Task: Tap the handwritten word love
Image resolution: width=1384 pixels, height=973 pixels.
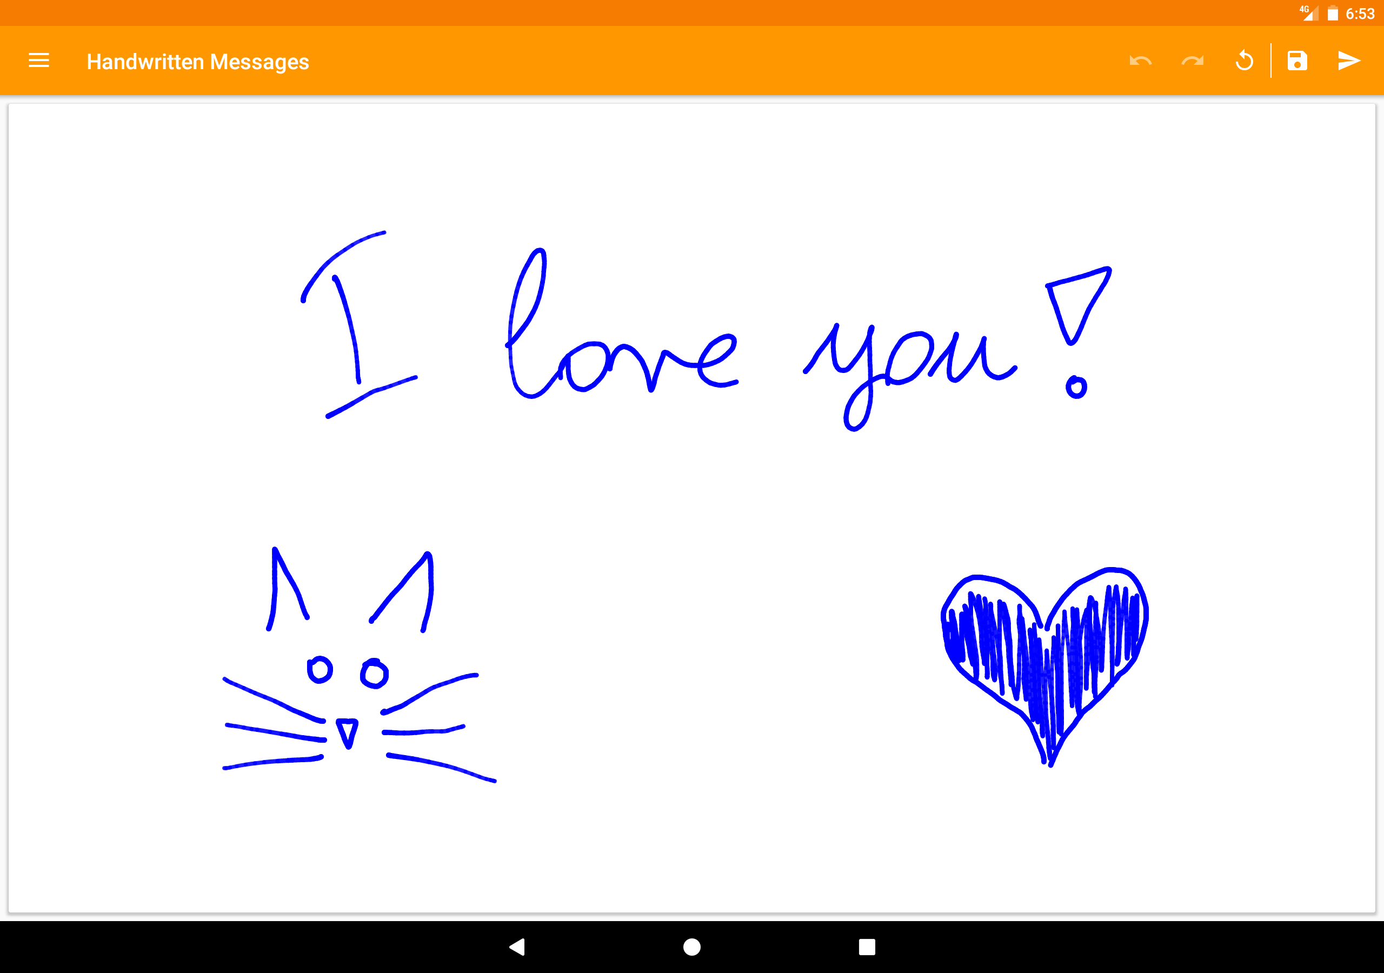Action: 622,323
